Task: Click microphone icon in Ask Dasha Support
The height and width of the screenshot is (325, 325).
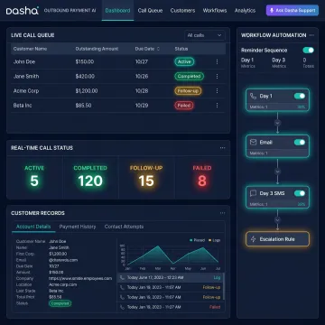Action: (x=272, y=10)
